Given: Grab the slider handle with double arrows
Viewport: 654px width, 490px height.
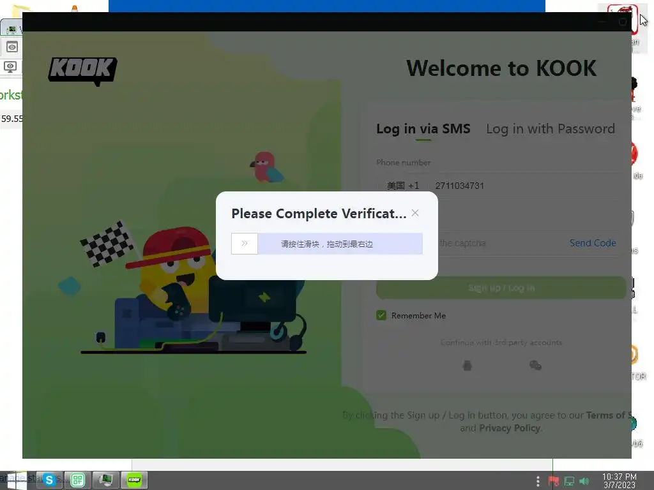Looking at the screenshot, I should tap(245, 243).
